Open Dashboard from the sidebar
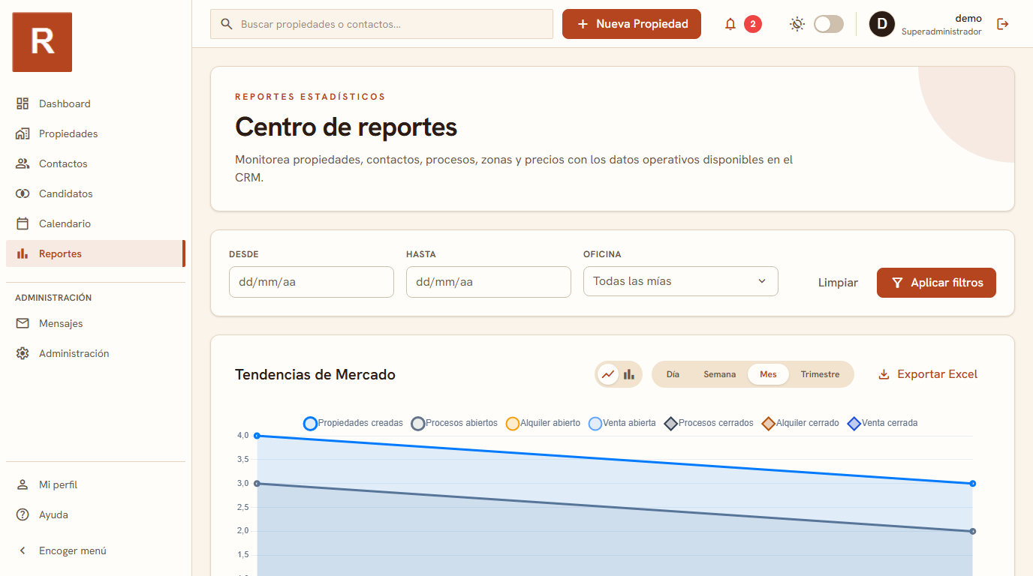The image size is (1033, 576). 95,103
